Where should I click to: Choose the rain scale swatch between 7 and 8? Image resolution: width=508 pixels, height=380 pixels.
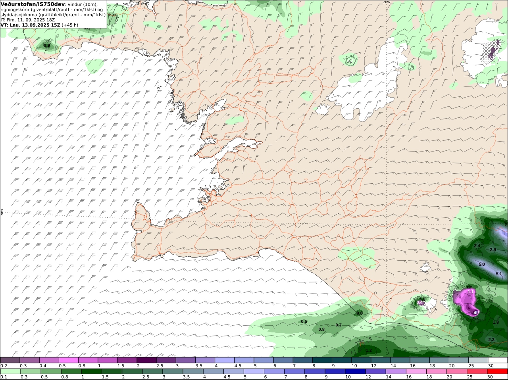point(294,371)
